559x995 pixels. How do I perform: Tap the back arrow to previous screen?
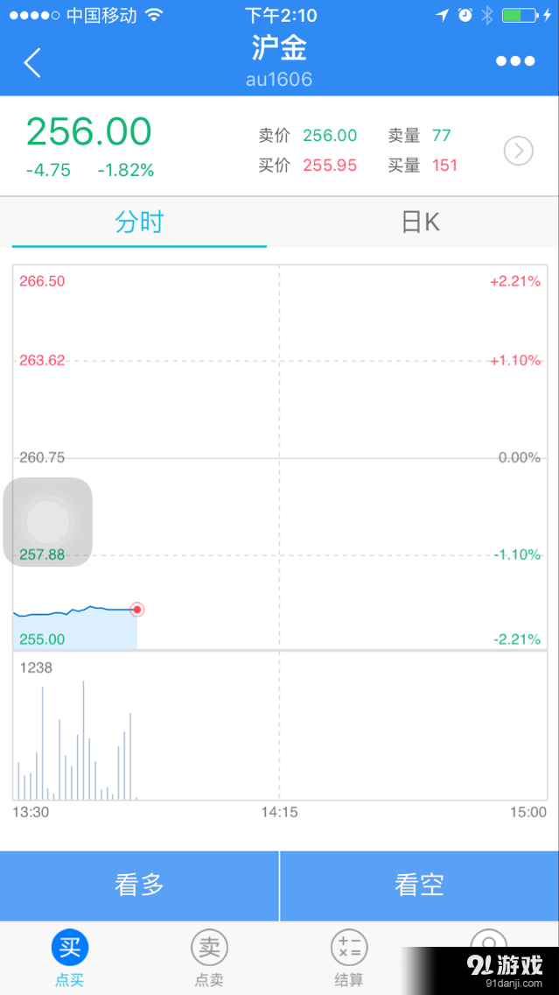pos(32,62)
